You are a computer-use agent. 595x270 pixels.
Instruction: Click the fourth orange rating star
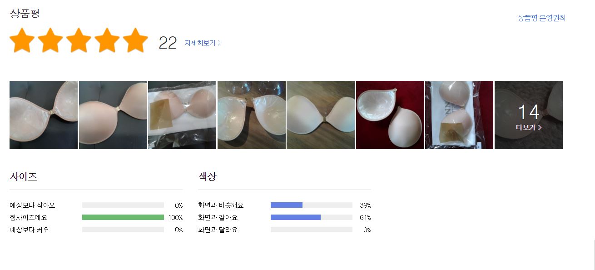click(107, 40)
